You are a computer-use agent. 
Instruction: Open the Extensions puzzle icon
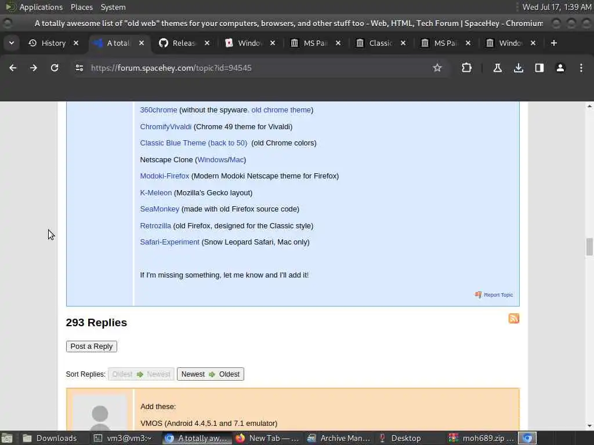point(467,68)
